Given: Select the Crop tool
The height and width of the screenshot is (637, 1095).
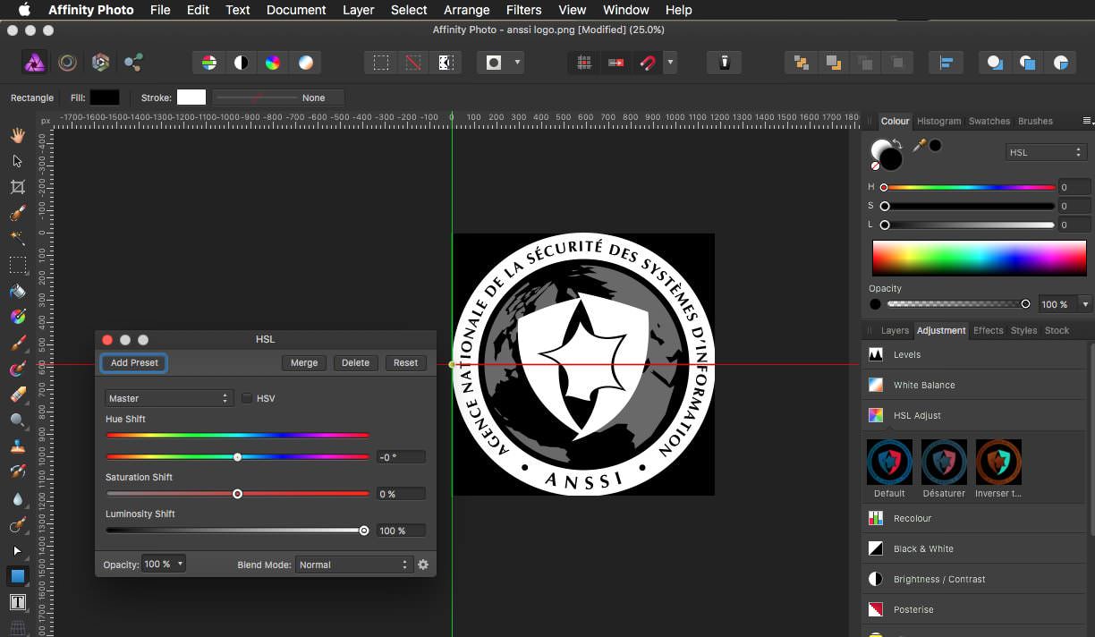Looking at the screenshot, I should pyautogui.click(x=17, y=187).
